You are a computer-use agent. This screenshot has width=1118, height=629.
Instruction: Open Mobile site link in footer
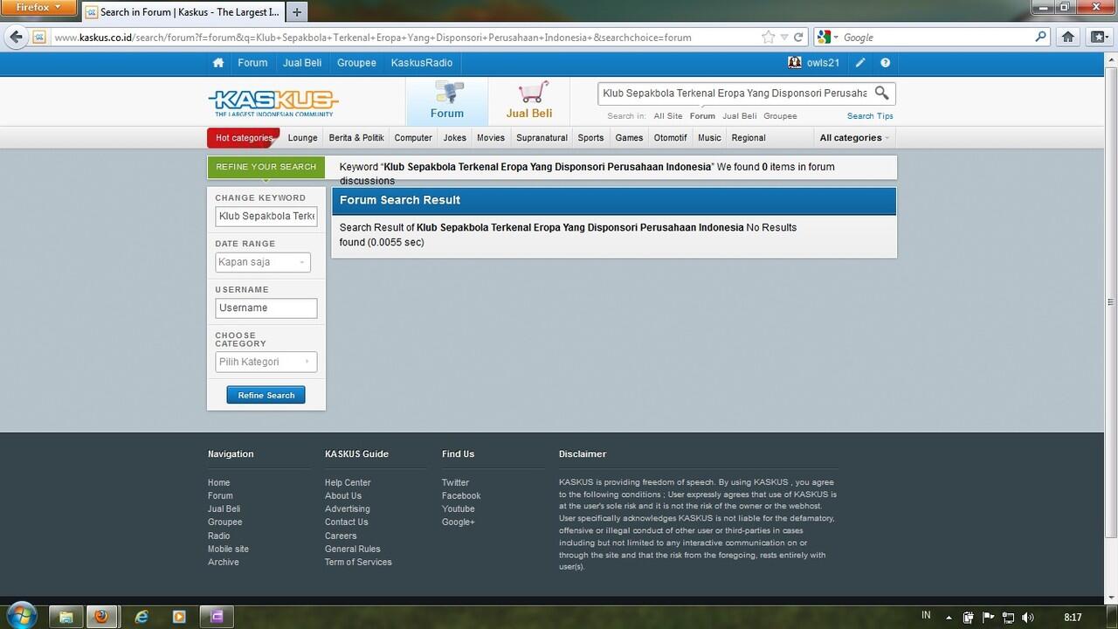point(228,549)
